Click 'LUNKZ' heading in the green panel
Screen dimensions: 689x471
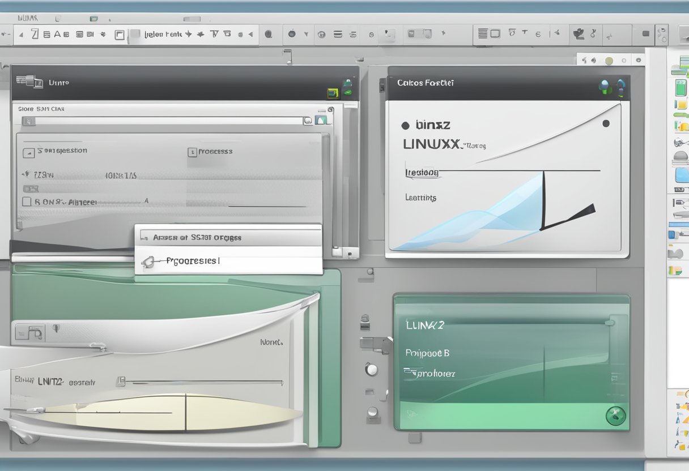tap(425, 325)
